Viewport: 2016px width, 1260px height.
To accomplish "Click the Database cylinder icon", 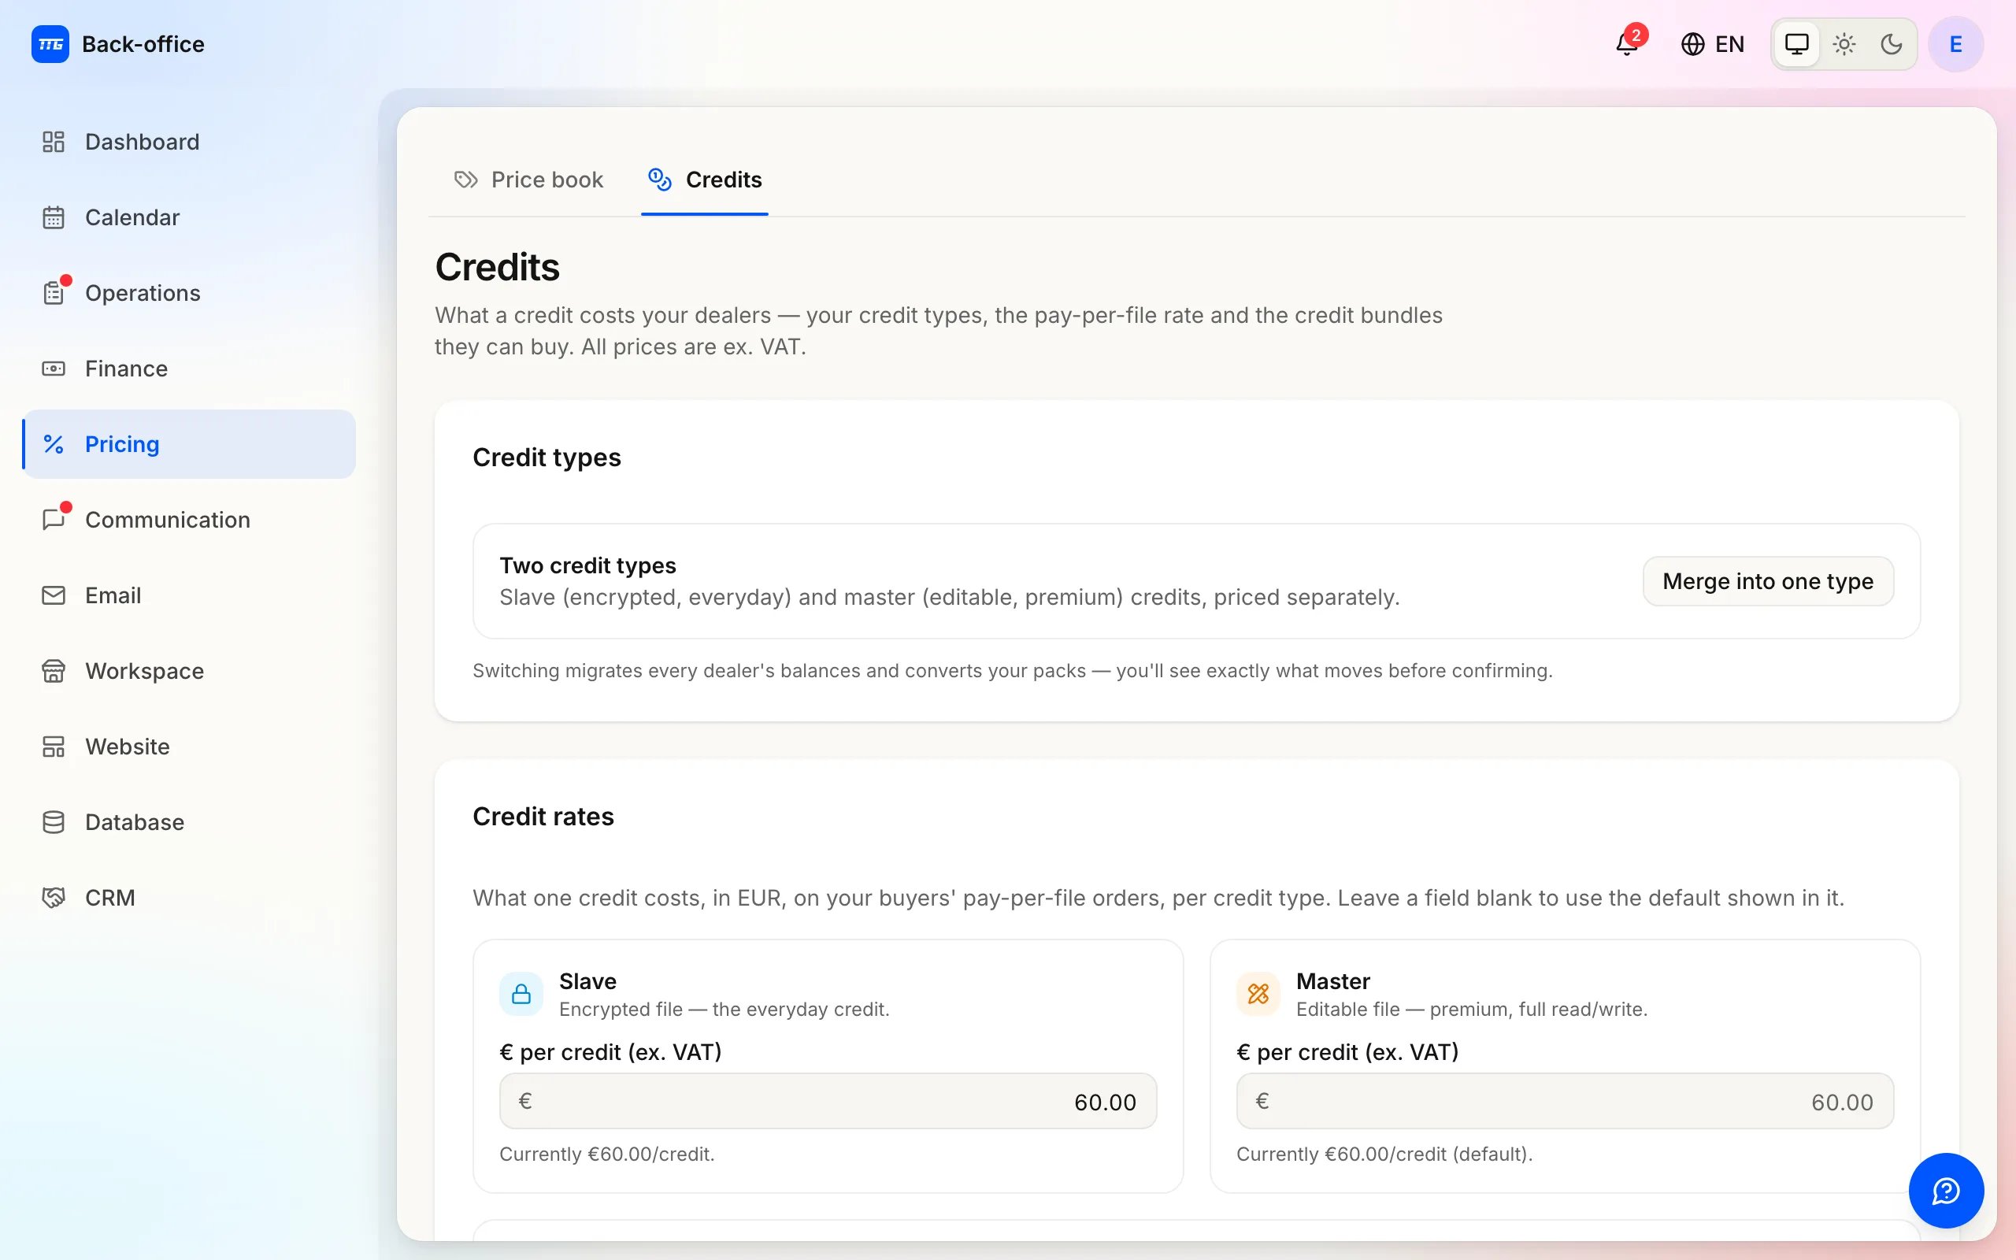I will coord(54,822).
